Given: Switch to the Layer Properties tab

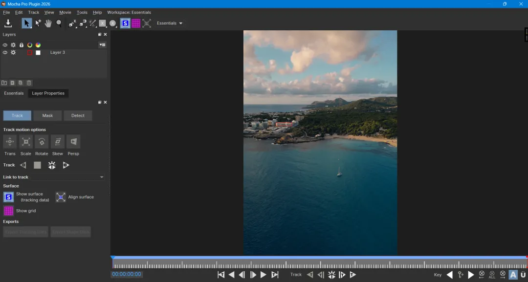Looking at the screenshot, I should tap(48, 93).
